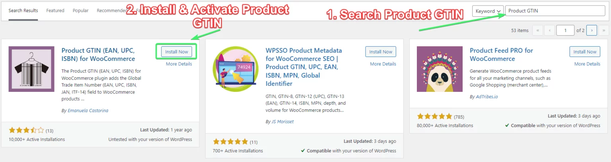Image resolution: width=611 pixels, height=162 pixels.
Task: Click the Product GTIN barcode plugin icon
Action: [x=31, y=69]
